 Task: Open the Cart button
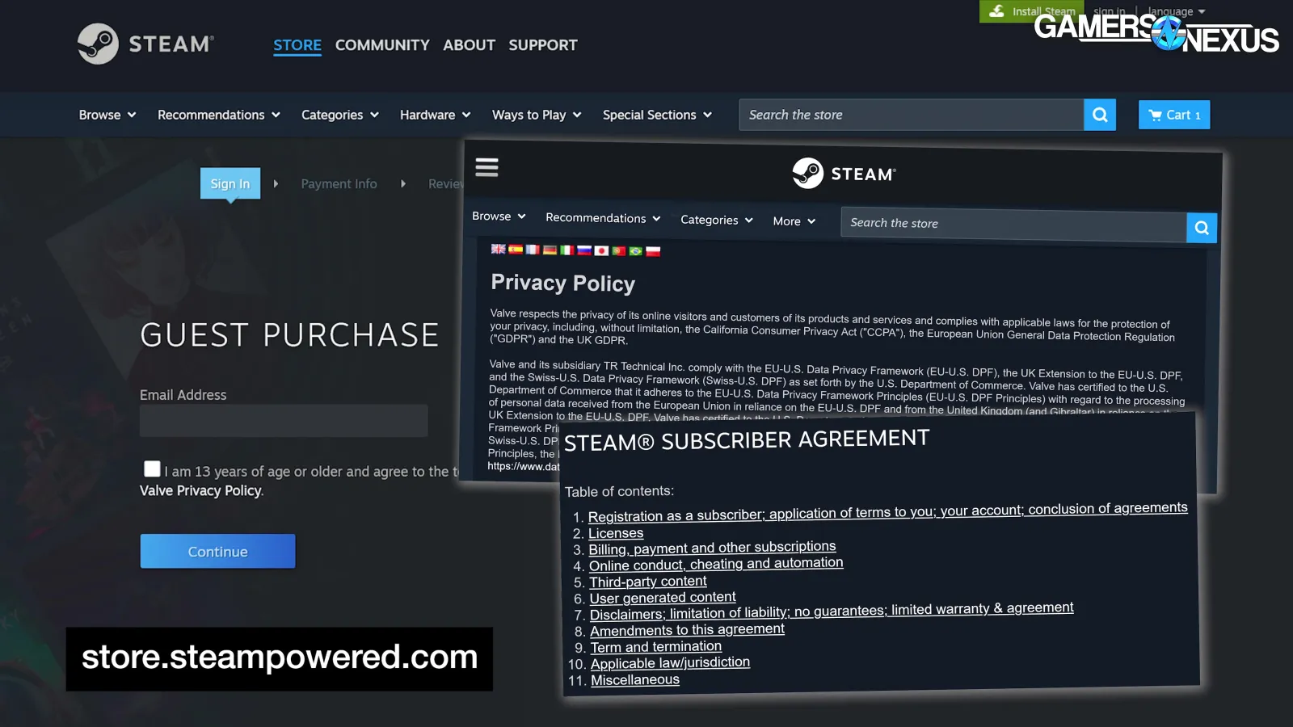click(1174, 115)
